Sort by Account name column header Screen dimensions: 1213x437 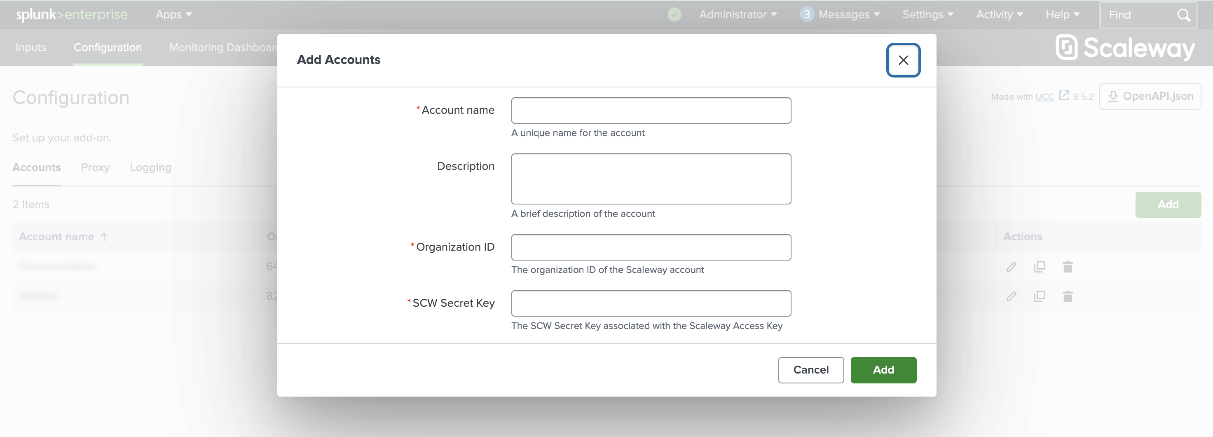(x=63, y=236)
